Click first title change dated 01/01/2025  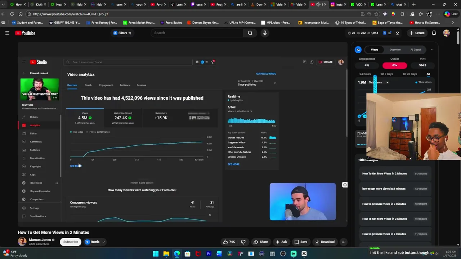pos(395,173)
